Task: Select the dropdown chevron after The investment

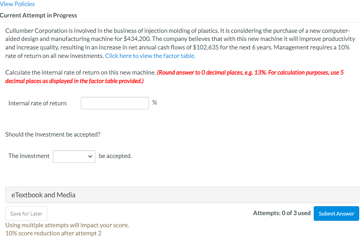Action: [89, 156]
